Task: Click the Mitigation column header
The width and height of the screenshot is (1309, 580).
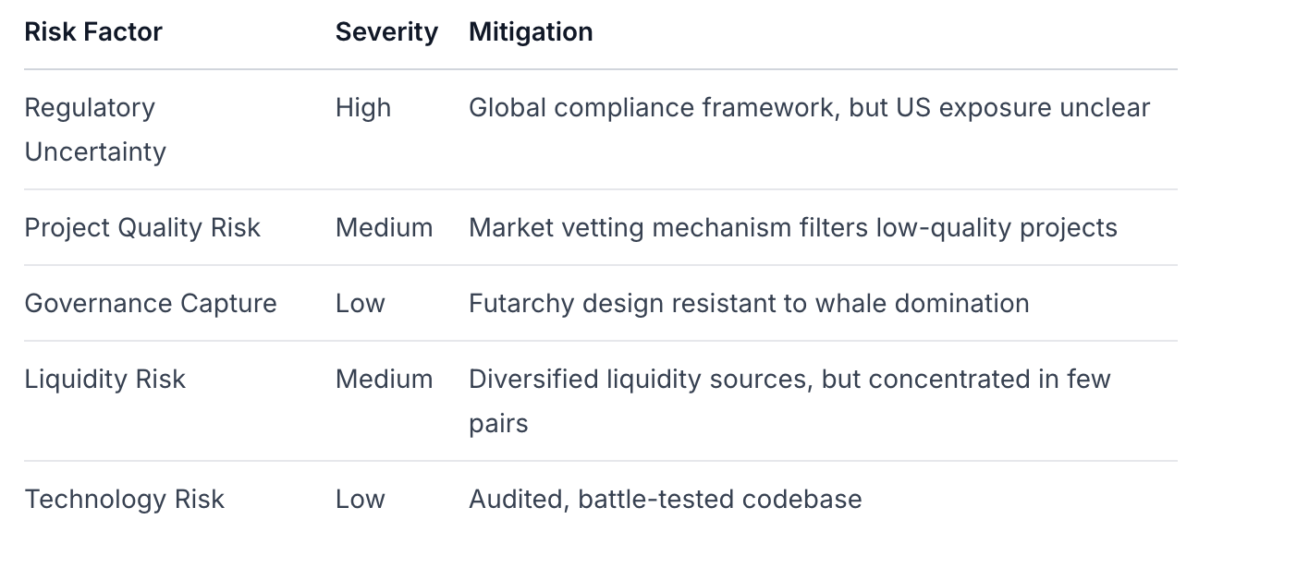Action: [531, 32]
